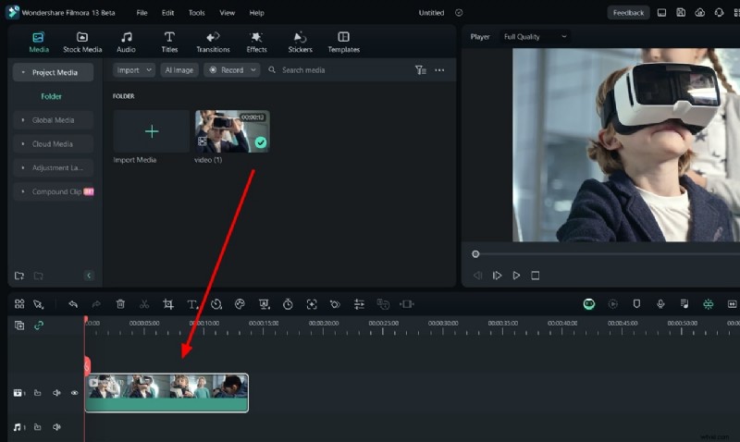This screenshot has width=740, height=442.
Task: Toggle timeline snapping icon
Action: pyautogui.click(x=708, y=304)
